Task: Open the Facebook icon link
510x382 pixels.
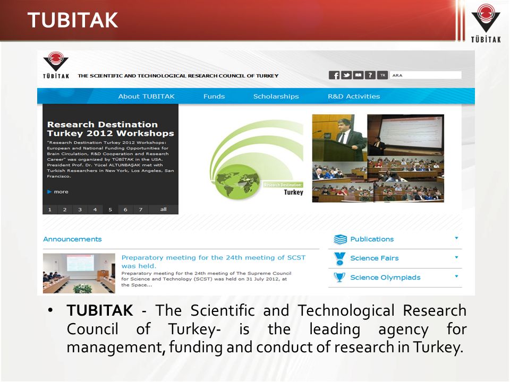Action: (334, 75)
